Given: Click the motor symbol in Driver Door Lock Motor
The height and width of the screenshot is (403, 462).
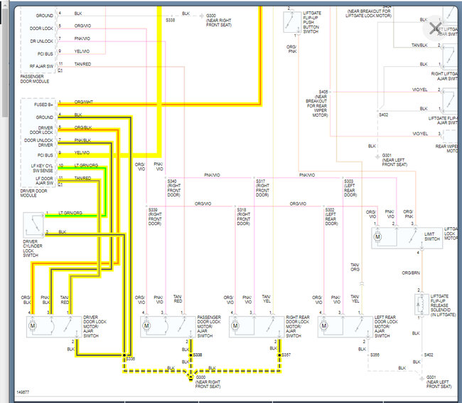Looking at the screenshot, I should pyautogui.click(x=33, y=326).
